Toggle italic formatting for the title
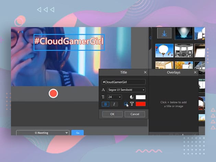 (114, 104)
